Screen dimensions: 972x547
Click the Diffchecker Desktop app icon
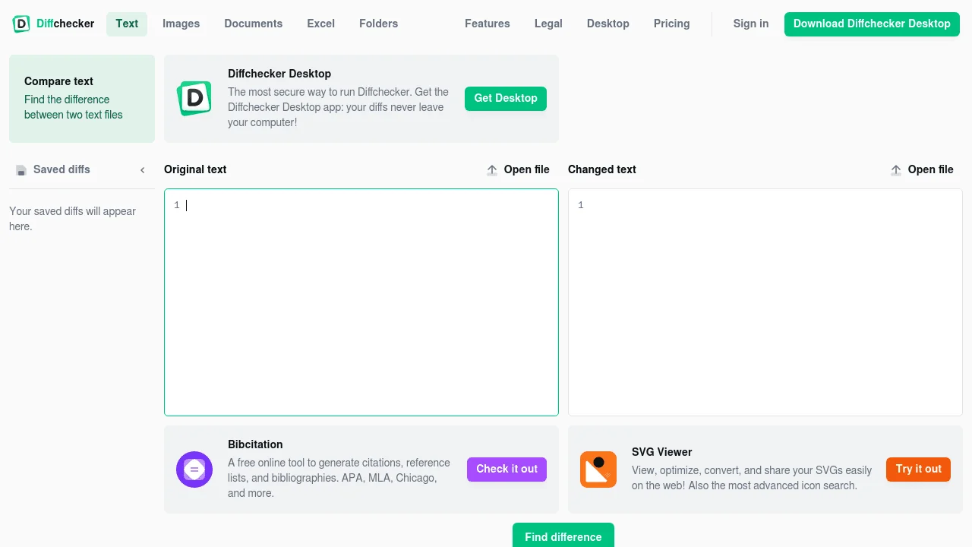[194, 98]
